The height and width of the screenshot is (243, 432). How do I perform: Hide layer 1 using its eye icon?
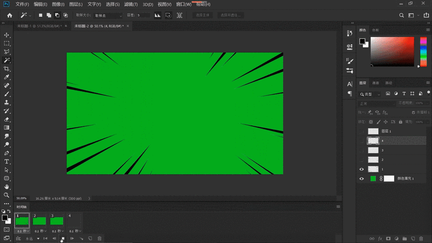361,169
